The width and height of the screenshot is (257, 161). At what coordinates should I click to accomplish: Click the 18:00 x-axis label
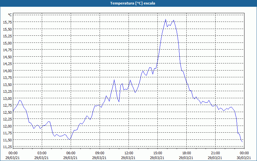[x=187, y=153]
